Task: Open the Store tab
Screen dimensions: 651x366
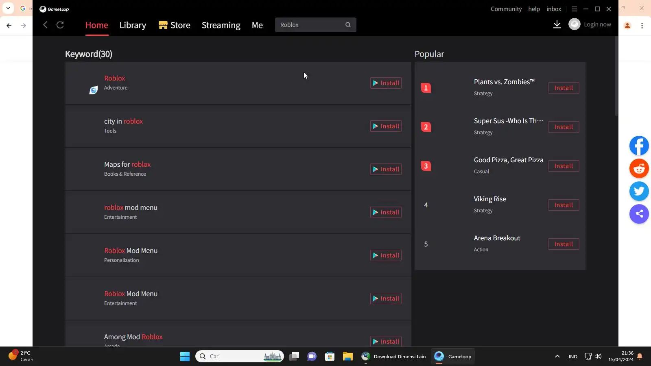Action: tap(175, 25)
